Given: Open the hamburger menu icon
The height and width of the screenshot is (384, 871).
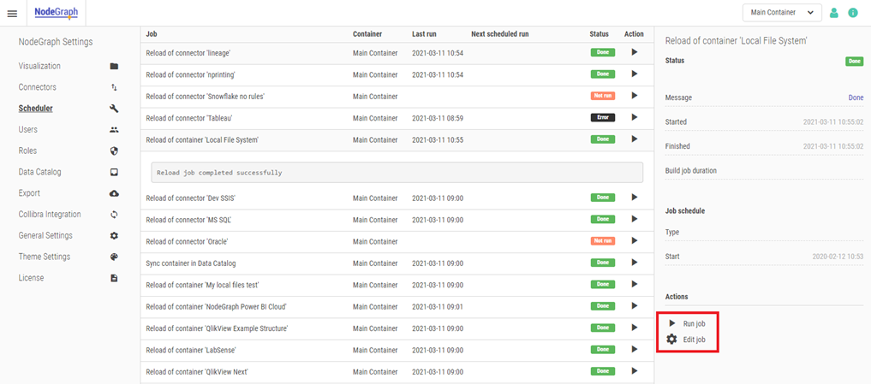Looking at the screenshot, I should click(x=12, y=13).
